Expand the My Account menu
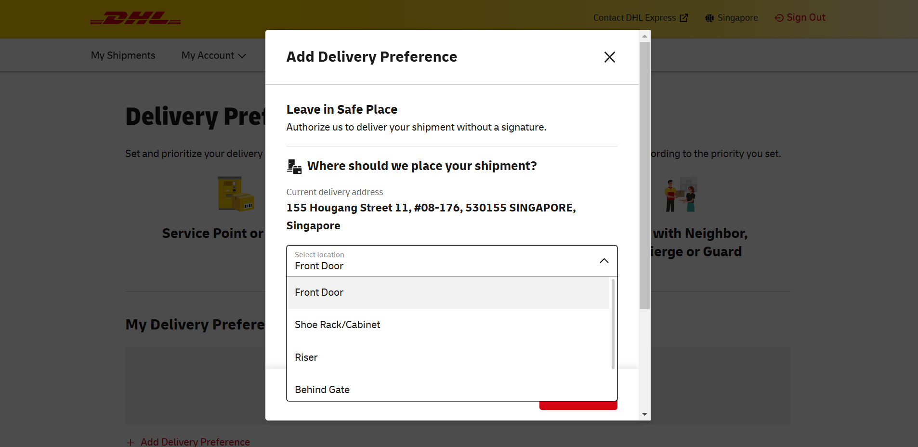This screenshot has height=447, width=918. point(213,55)
